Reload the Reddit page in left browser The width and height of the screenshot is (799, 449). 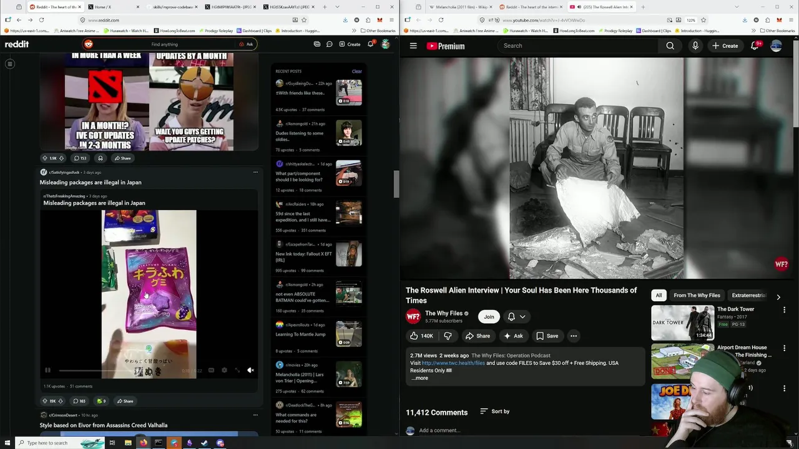41,20
